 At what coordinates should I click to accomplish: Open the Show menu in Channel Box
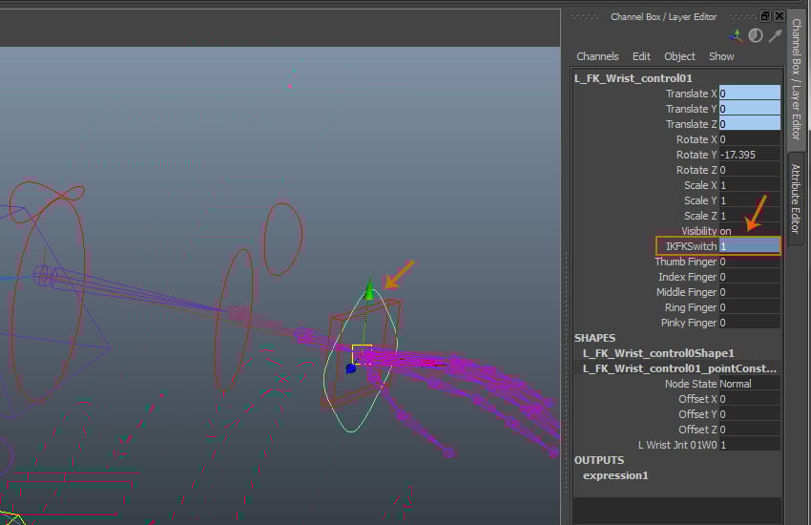tap(721, 56)
